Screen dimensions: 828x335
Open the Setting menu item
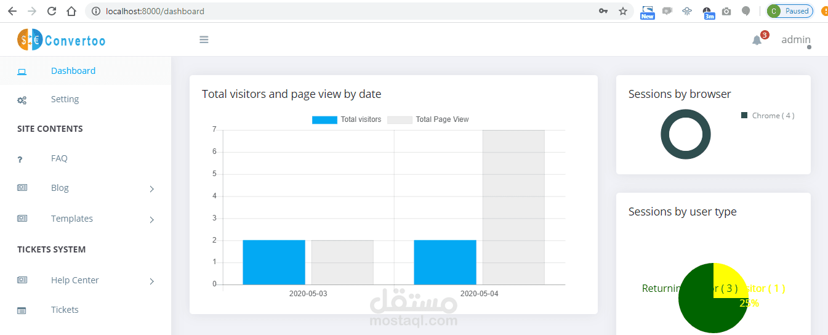65,99
